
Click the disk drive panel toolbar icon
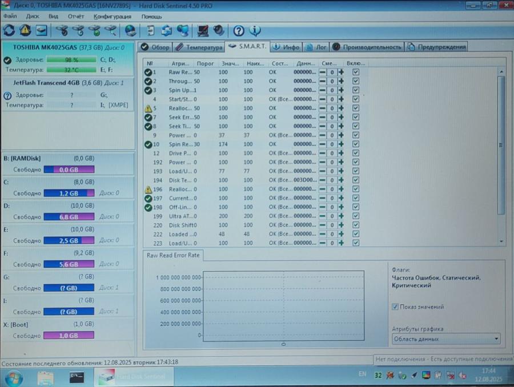tap(42, 30)
